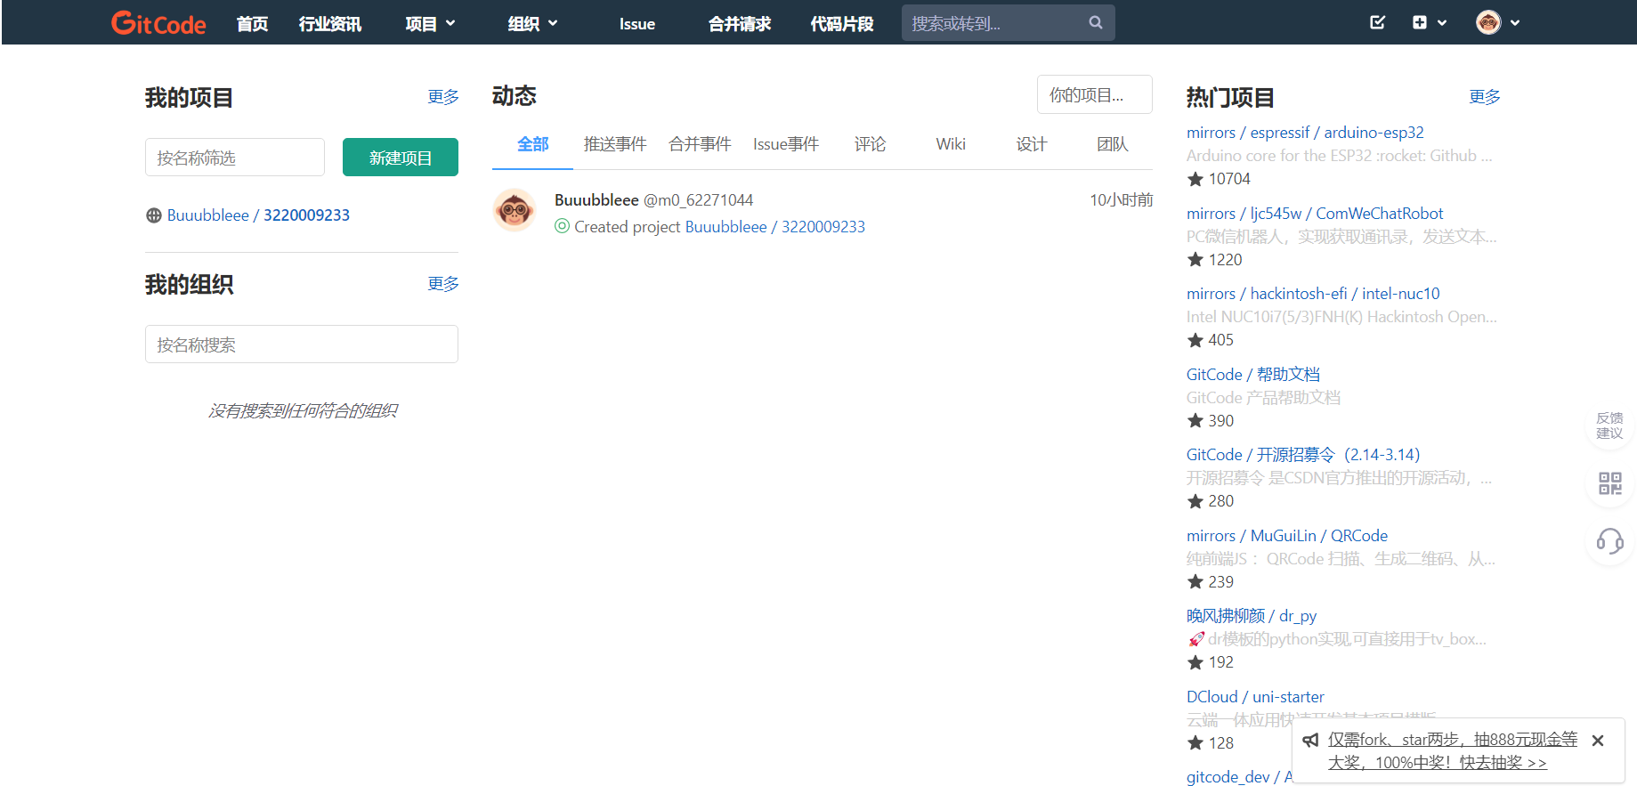1637x786 pixels.
Task: Click the 按名称筛选 project filter field
Action: 235,158
